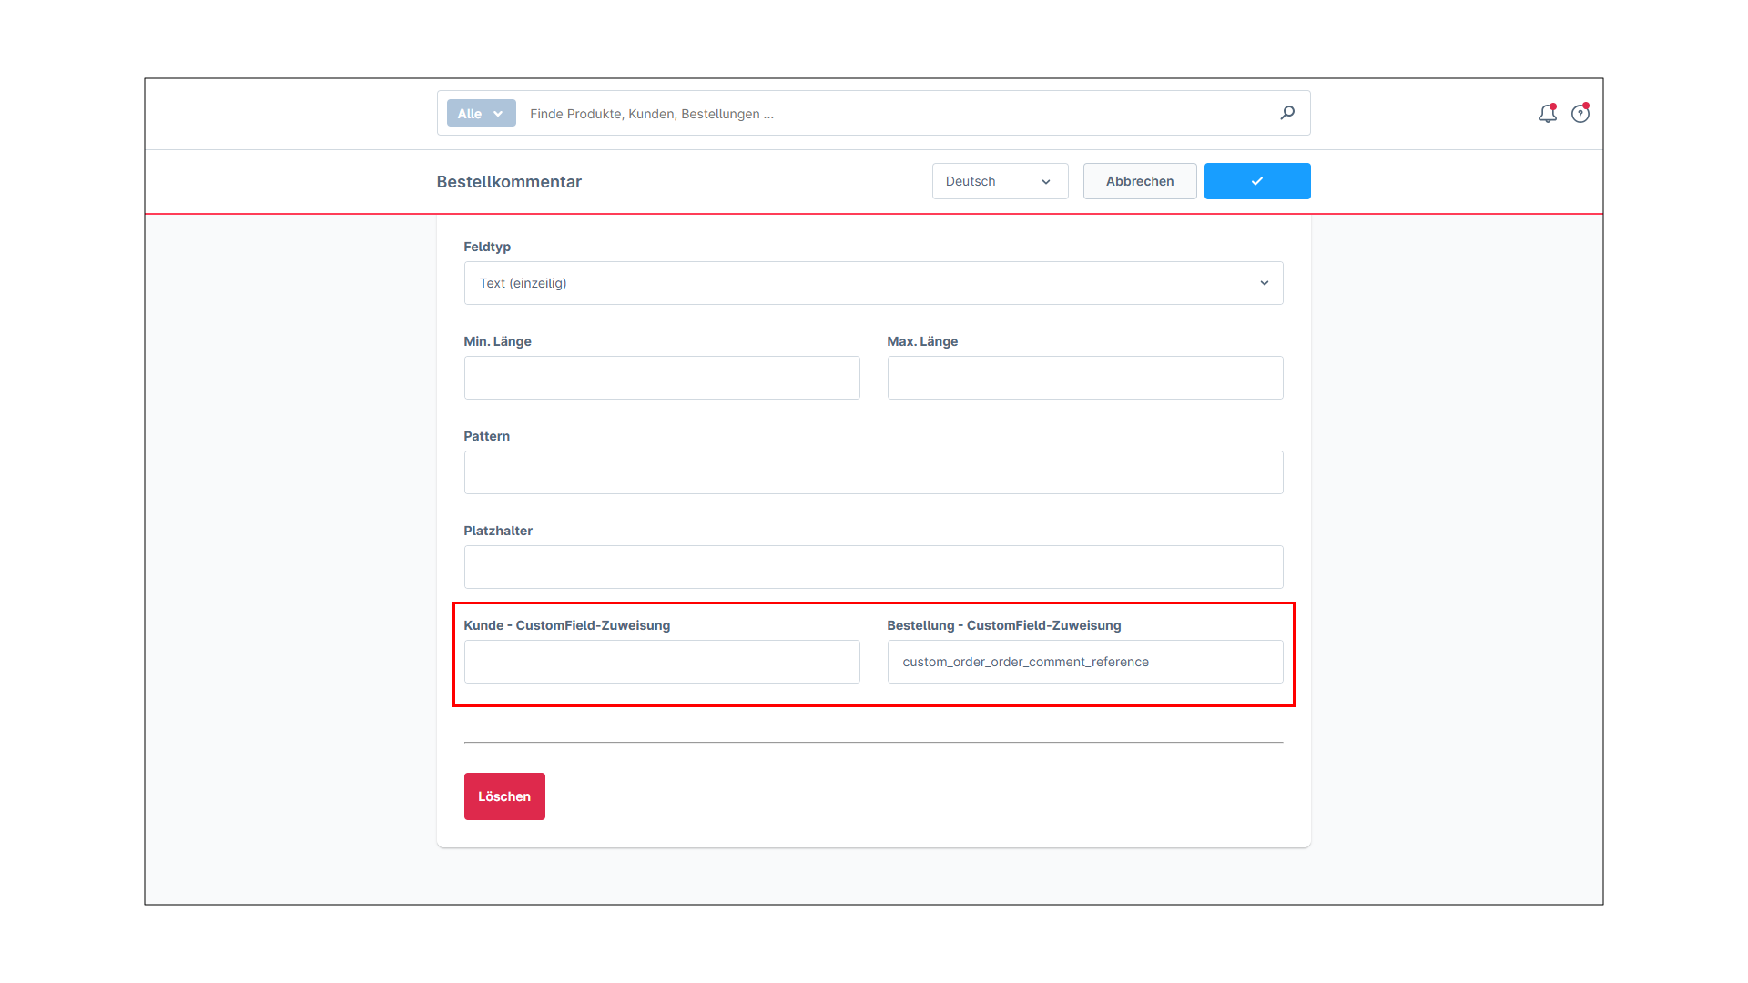
Task: Open the 'Alle' search filter dropdown
Action: coord(481,114)
